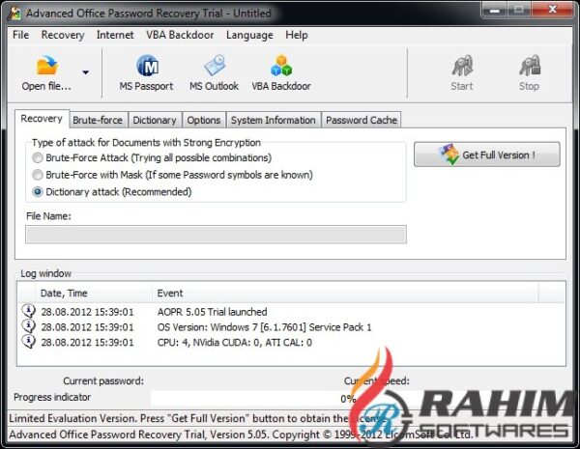Screen dimensions: 580x449
Task: Click the Event column header
Action: (345, 293)
